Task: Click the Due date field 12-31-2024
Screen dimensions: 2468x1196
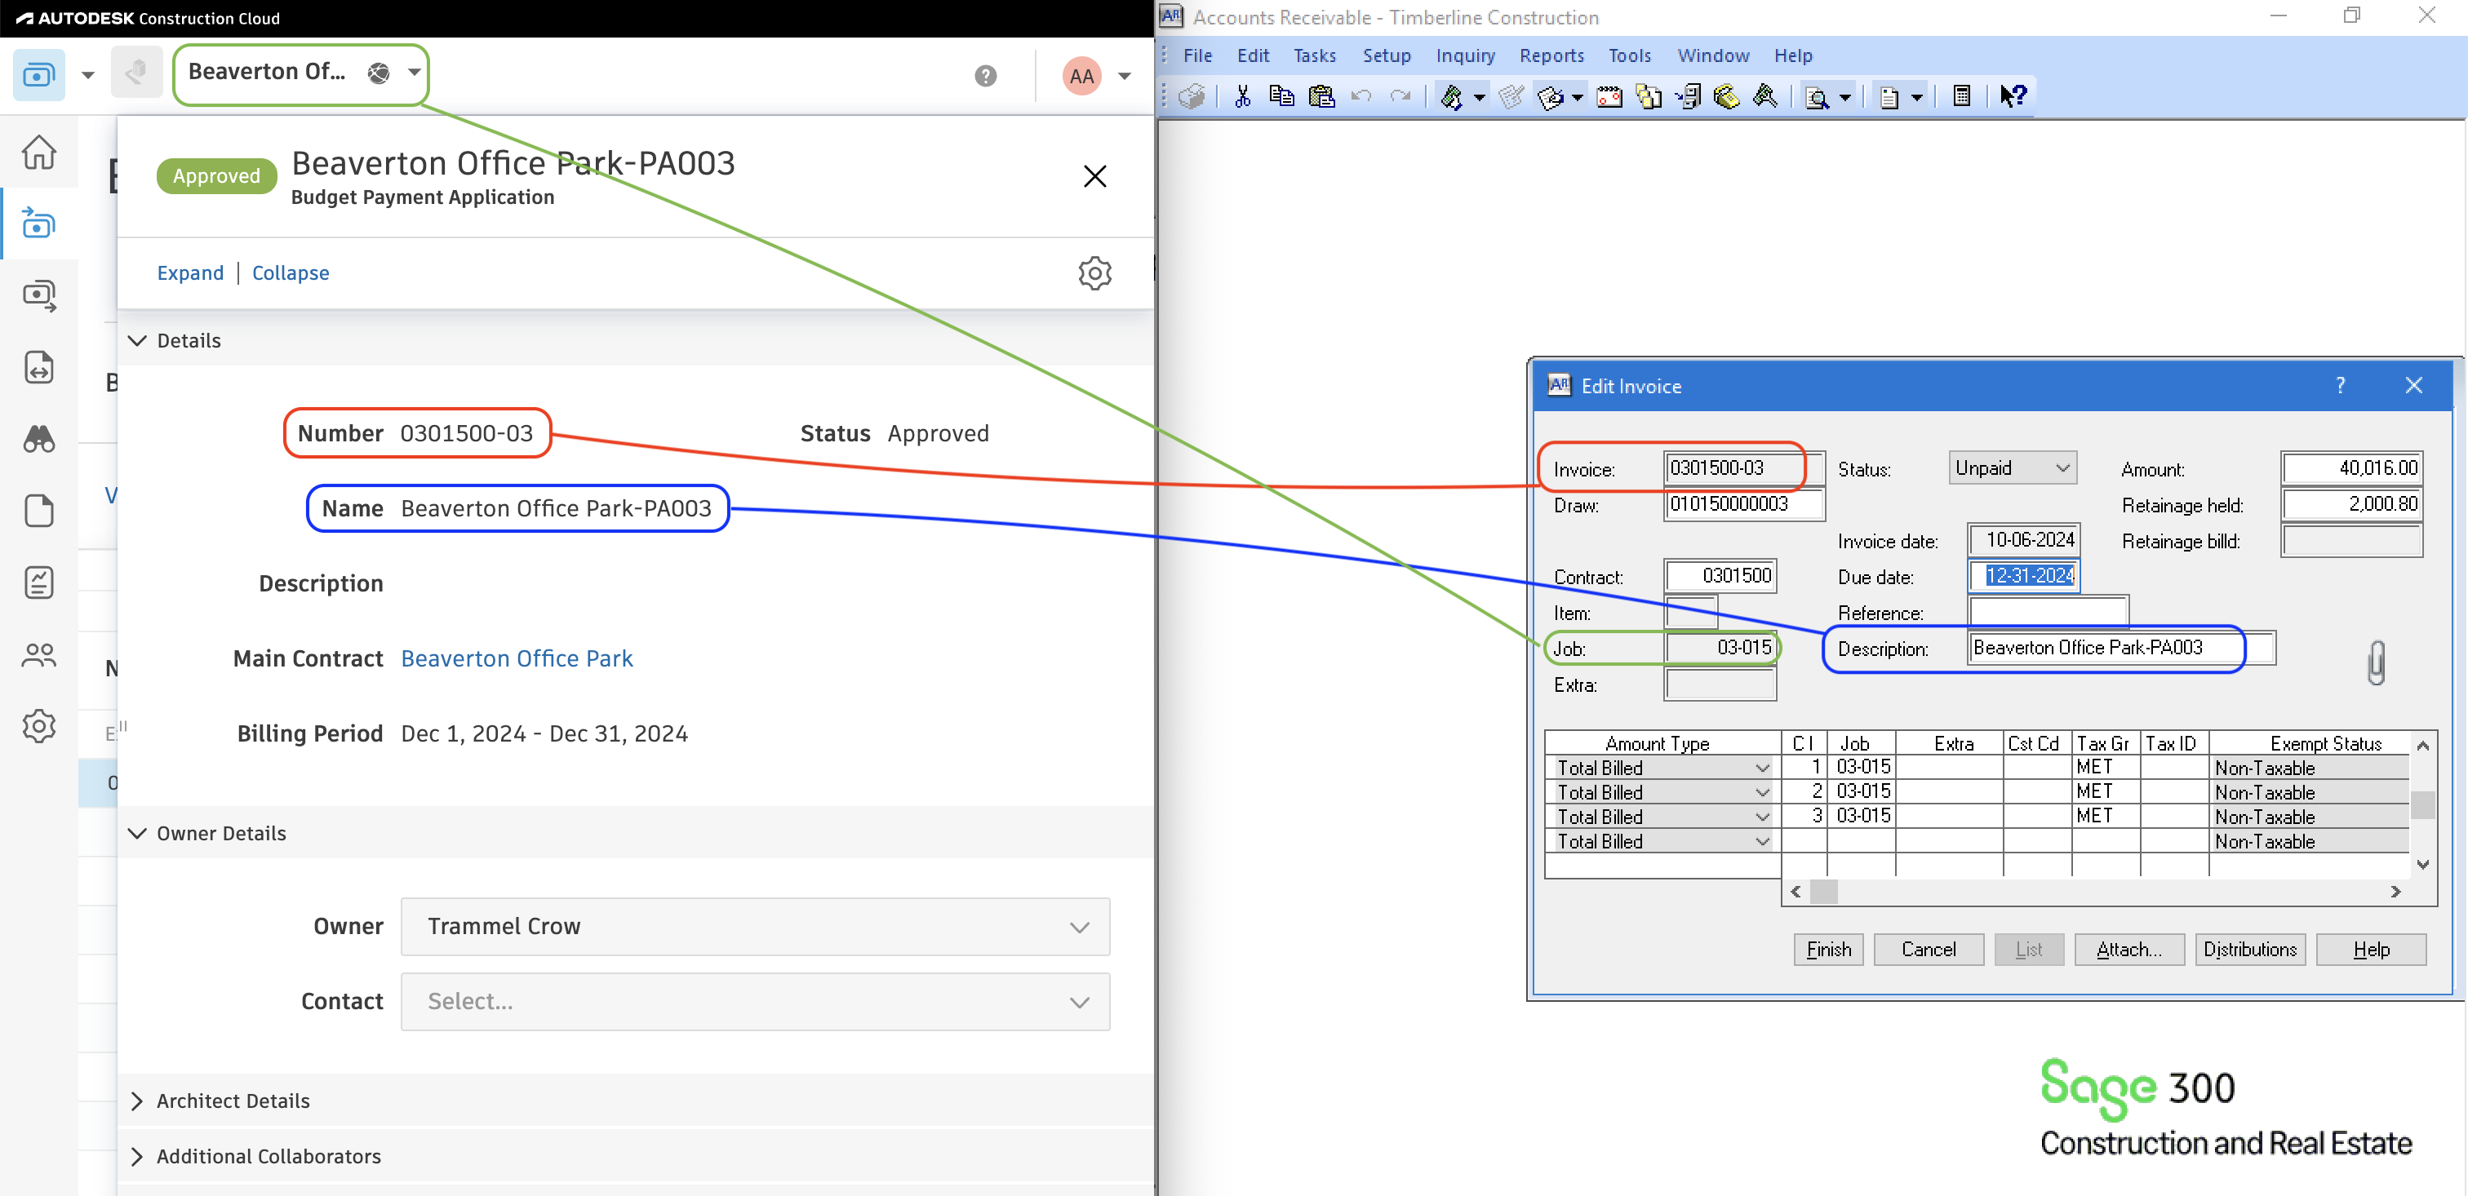Action: click(2023, 577)
